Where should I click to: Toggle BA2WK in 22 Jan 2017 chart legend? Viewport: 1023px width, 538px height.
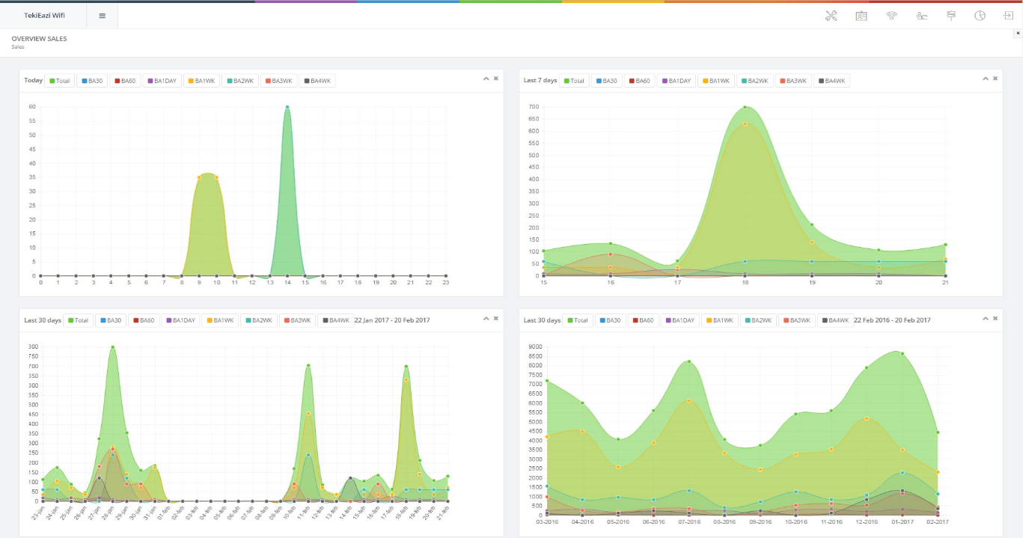coord(259,320)
